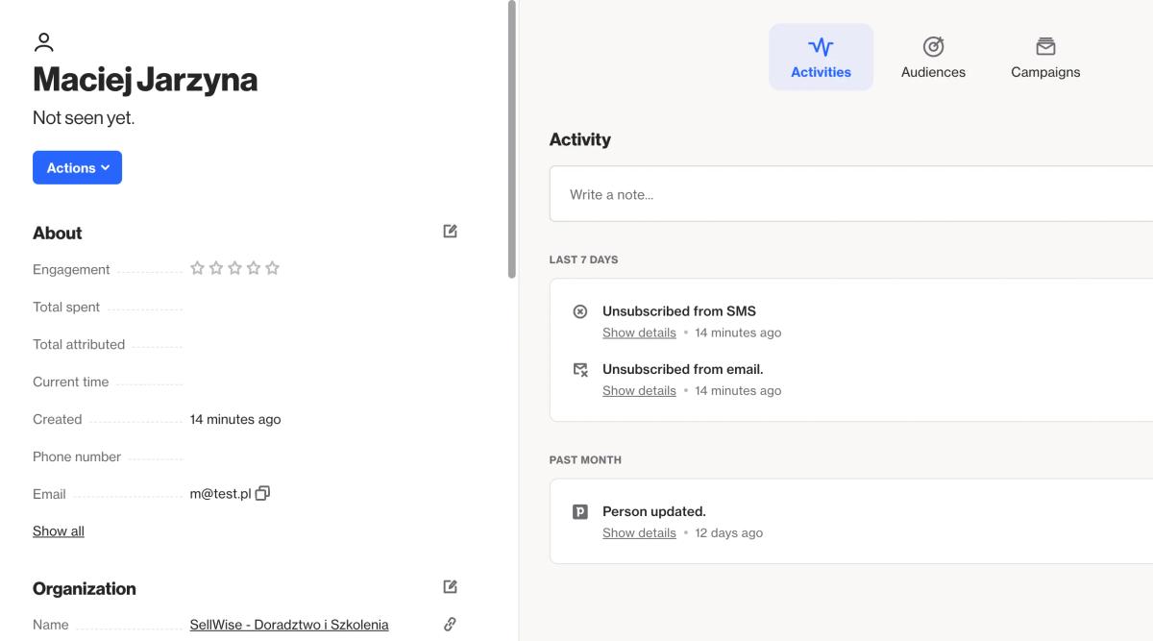Click the Person updated event icon

[579, 512]
